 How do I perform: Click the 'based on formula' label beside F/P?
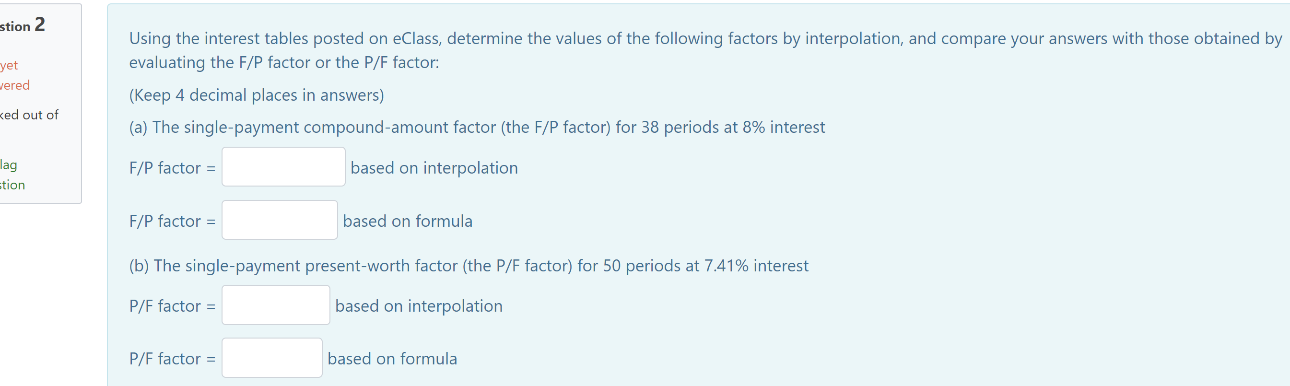(407, 221)
